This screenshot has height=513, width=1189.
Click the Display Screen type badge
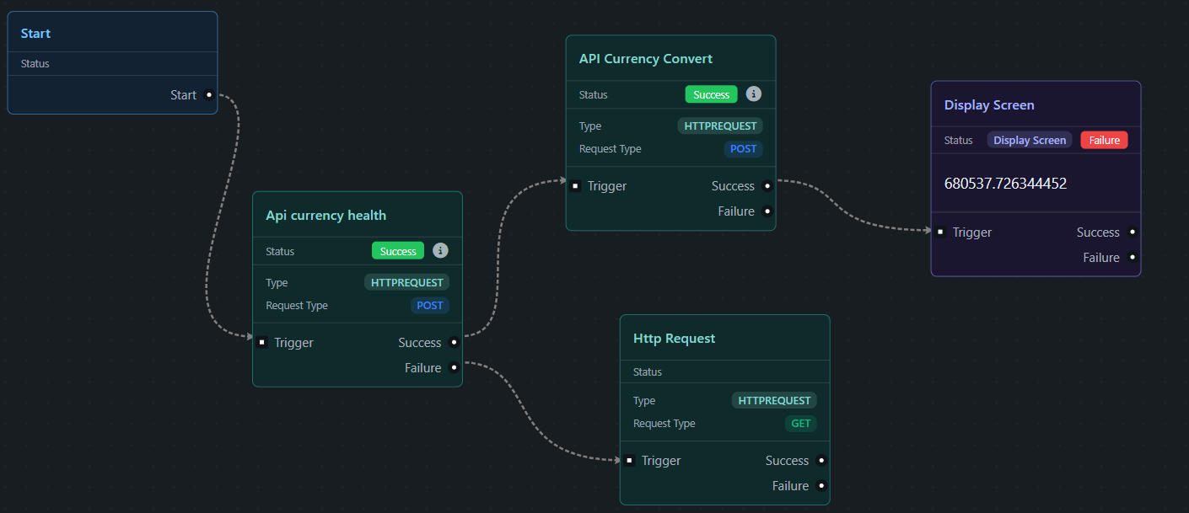(1030, 140)
